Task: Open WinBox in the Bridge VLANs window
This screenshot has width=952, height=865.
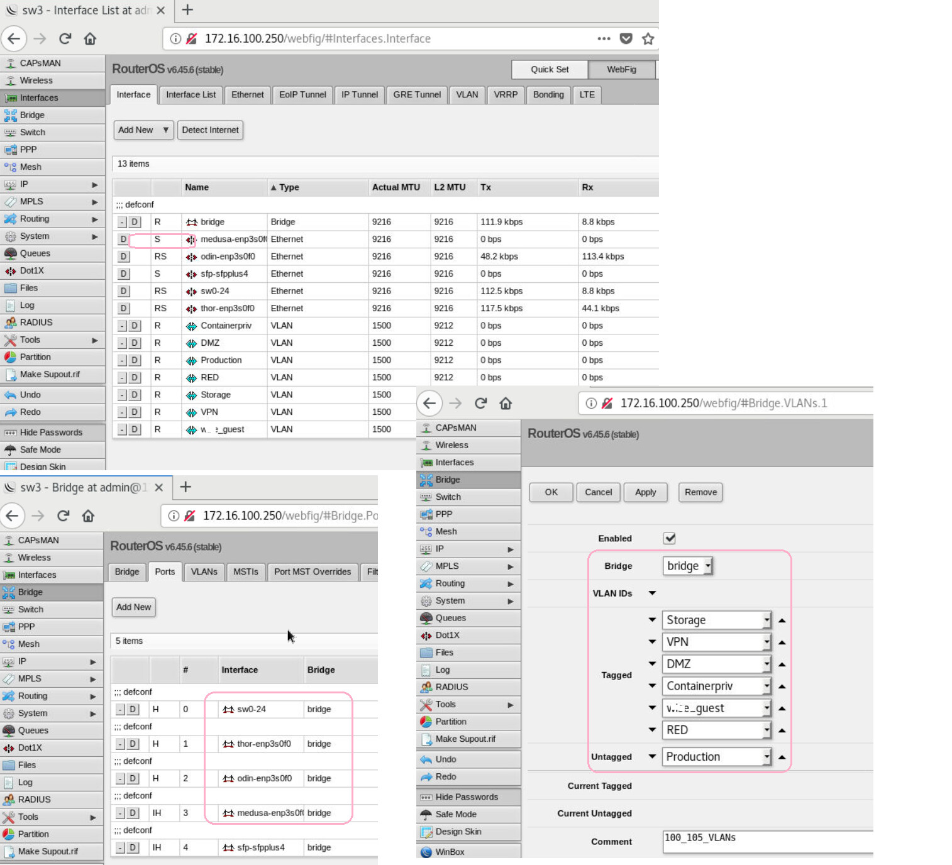Action: 468,852
